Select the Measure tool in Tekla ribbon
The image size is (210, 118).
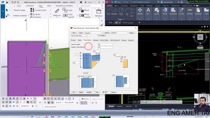(x=57, y=12)
